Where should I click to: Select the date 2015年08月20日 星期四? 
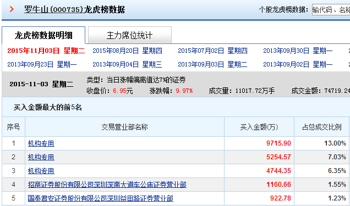127,51
